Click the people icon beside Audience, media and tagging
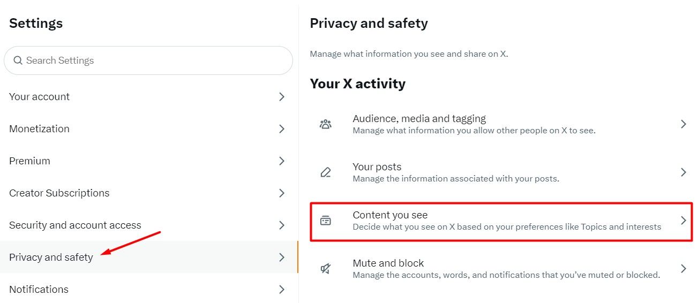 click(325, 124)
